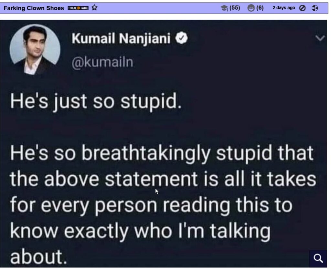Click the report comment icon in header

[314, 8]
